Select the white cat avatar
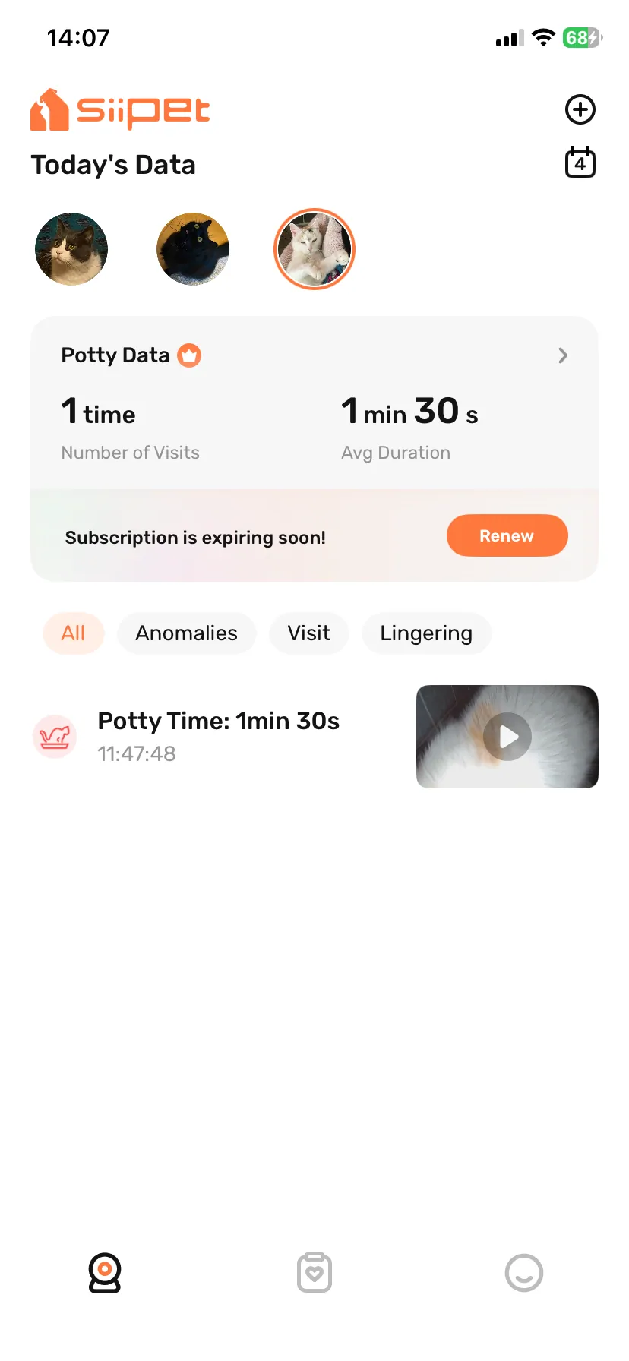Viewport: 629px width, 1361px height. (x=314, y=249)
